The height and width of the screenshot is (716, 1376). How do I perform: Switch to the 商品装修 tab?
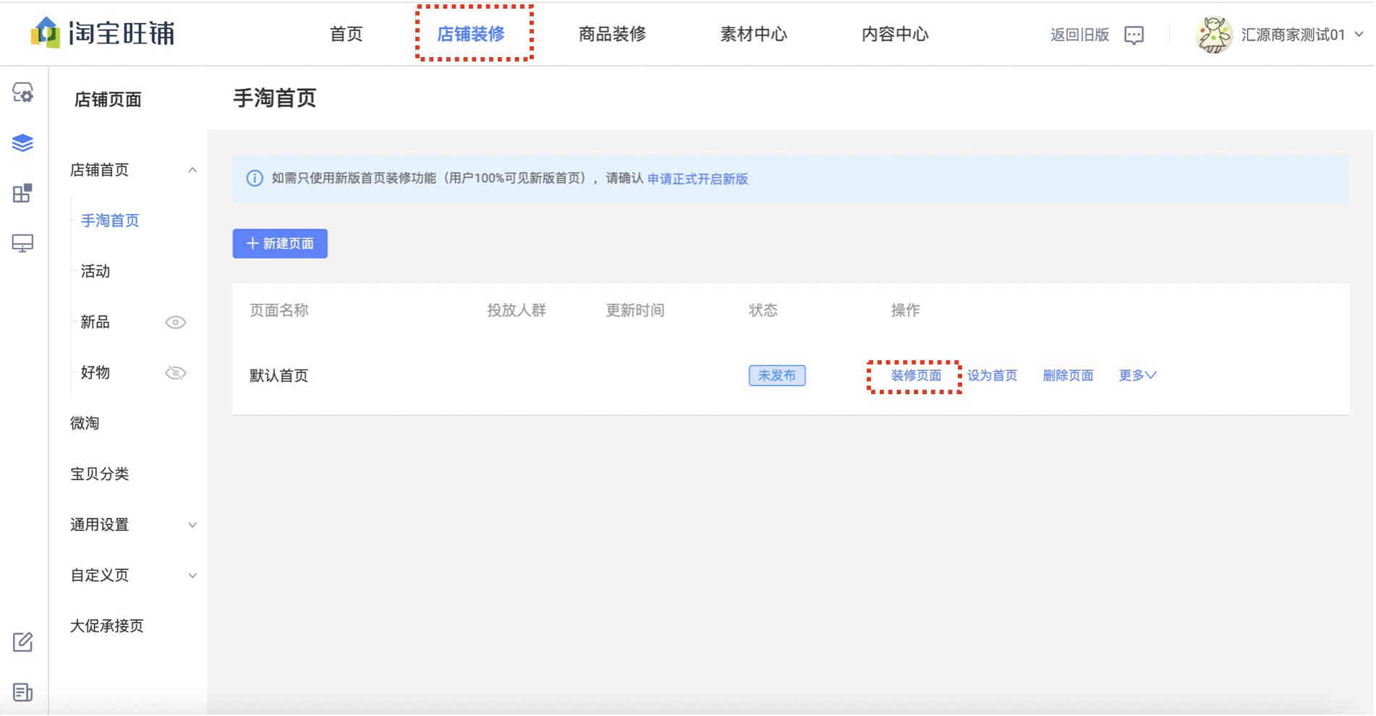coord(612,34)
